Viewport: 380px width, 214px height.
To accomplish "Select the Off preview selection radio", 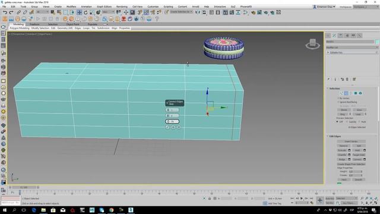I will pos(337,122).
